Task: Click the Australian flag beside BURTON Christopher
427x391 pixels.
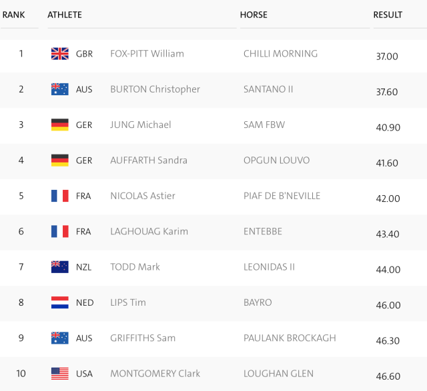Action: point(60,89)
